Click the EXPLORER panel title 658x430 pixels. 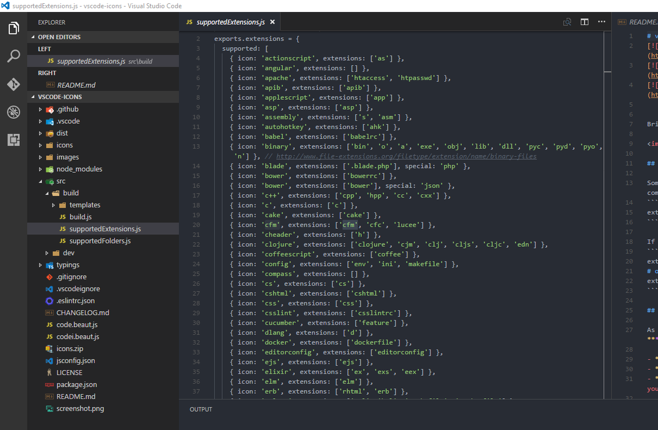pos(52,22)
